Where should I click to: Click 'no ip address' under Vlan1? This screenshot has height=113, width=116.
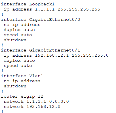(22, 81)
